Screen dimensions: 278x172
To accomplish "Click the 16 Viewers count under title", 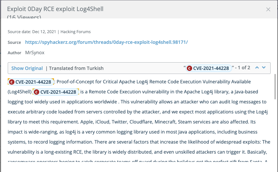I will [x=24, y=17].
